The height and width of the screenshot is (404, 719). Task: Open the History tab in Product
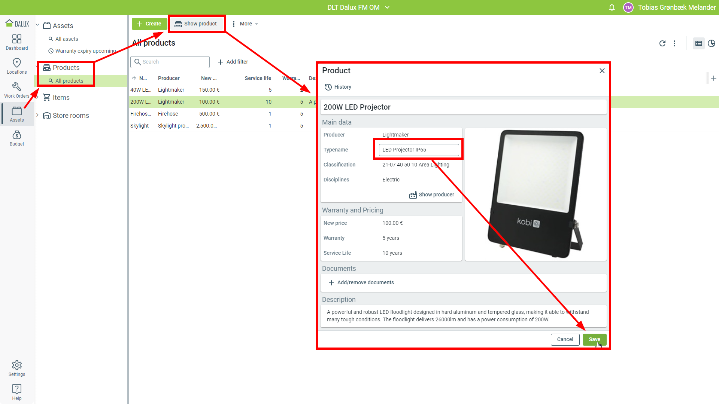(x=338, y=87)
